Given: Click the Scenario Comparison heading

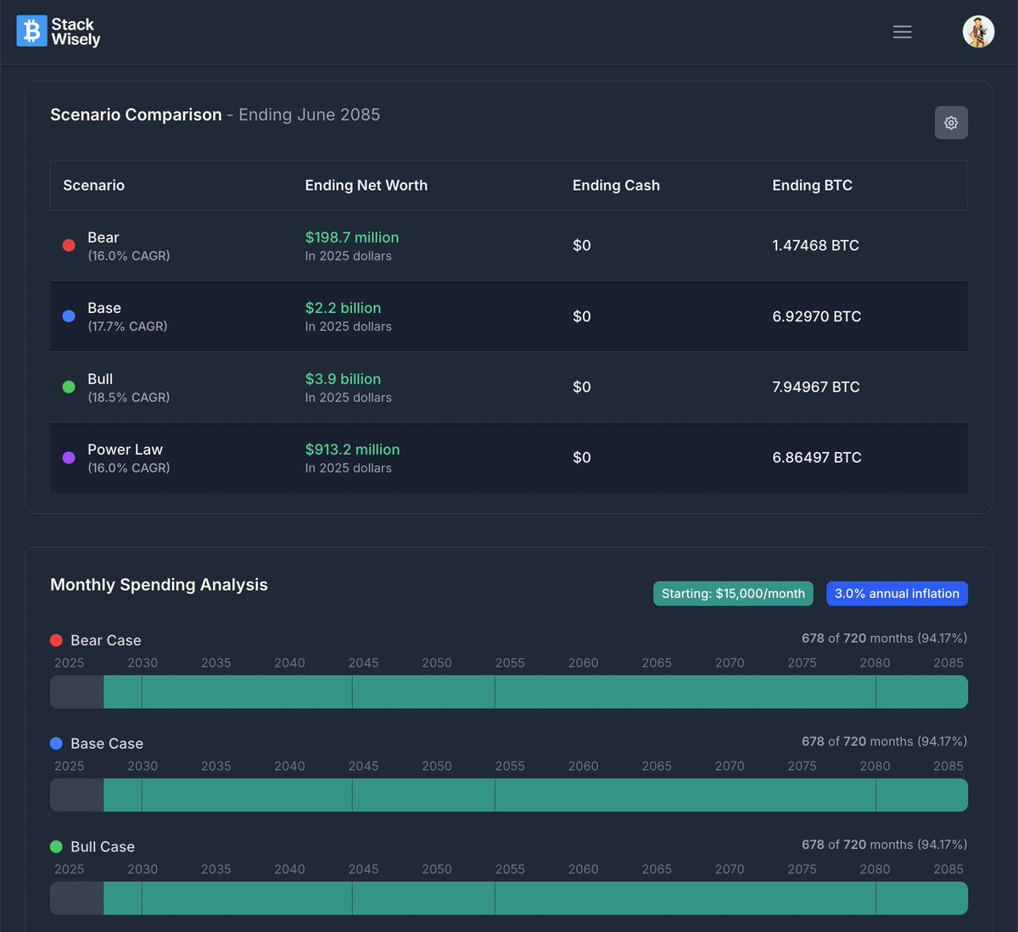Looking at the screenshot, I should click(136, 114).
